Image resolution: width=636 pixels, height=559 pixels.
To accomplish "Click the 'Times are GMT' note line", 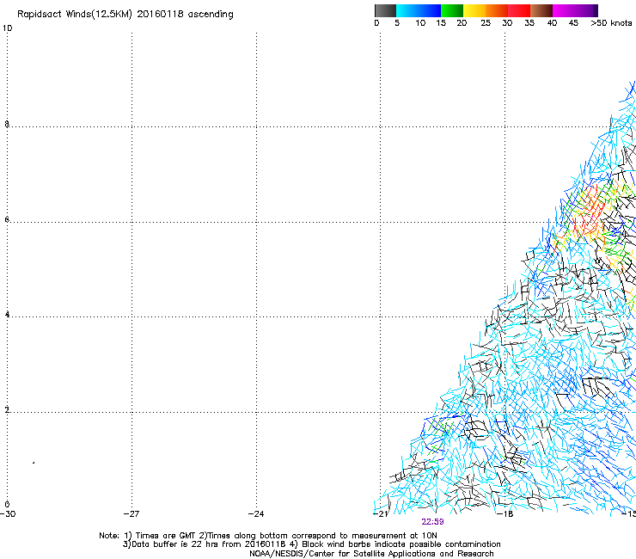I will [x=268, y=536].
